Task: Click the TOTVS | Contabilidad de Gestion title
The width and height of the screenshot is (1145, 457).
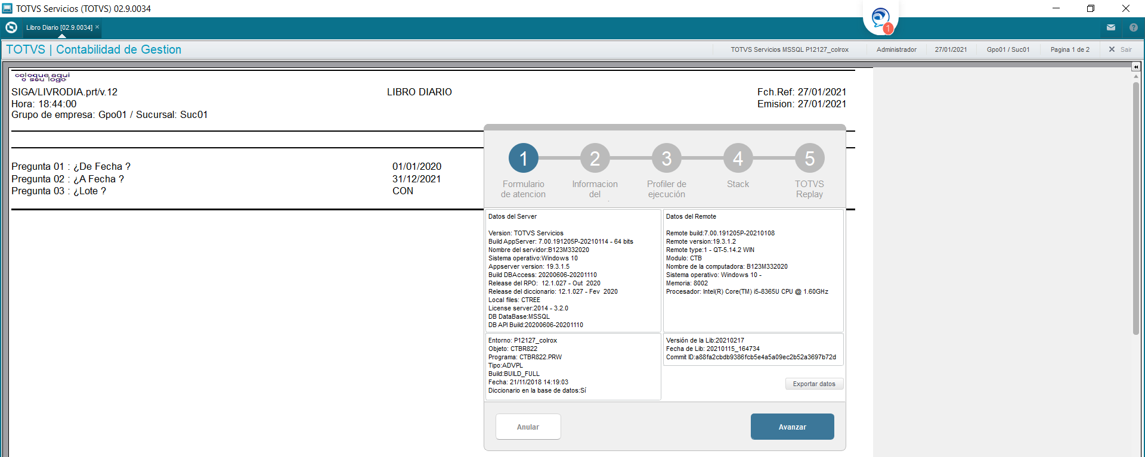Action: click(x=94, y=49)
